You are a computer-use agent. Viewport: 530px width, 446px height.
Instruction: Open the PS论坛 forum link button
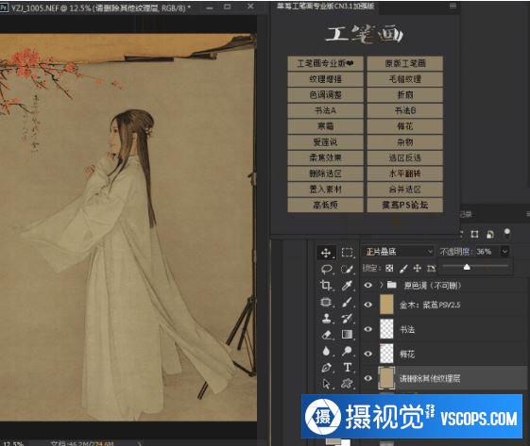[x=405, y=206]
